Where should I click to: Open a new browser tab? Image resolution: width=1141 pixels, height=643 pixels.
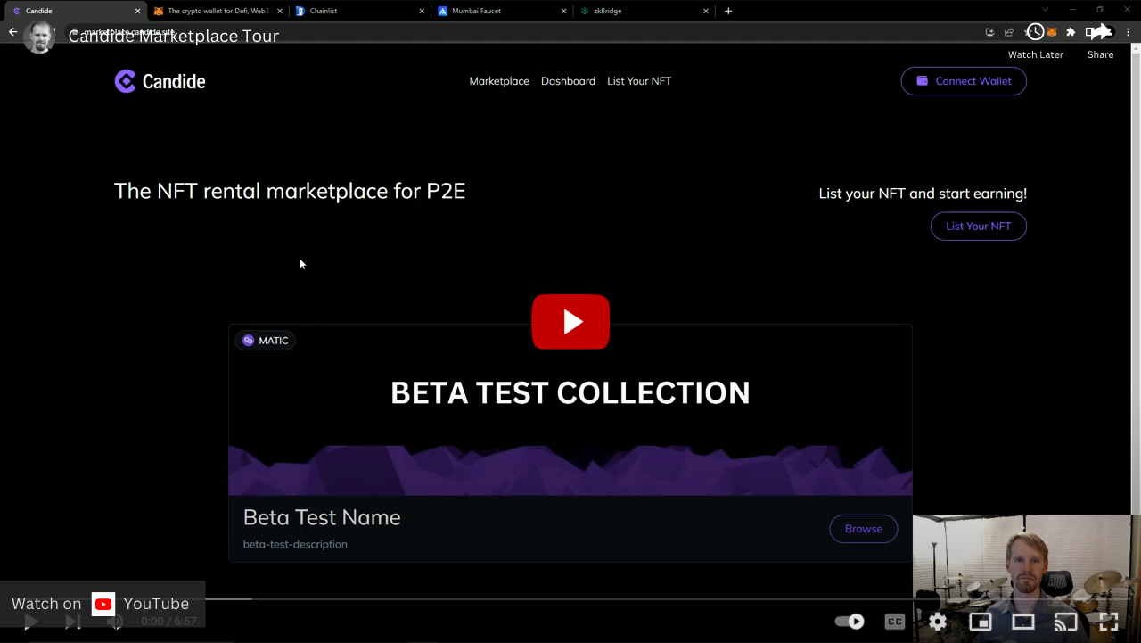coord(728,11)
